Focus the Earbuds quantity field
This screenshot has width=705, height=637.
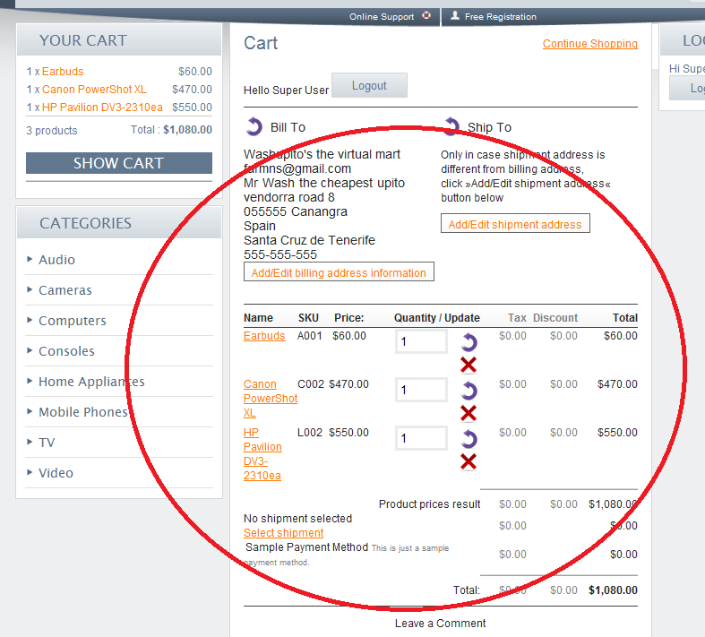(x=421, y=341)
